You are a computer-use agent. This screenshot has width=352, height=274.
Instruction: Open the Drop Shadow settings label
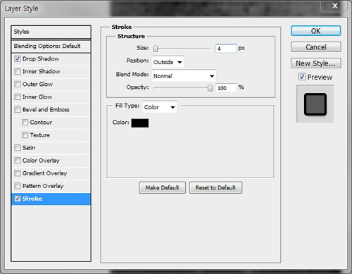(41, 58)
